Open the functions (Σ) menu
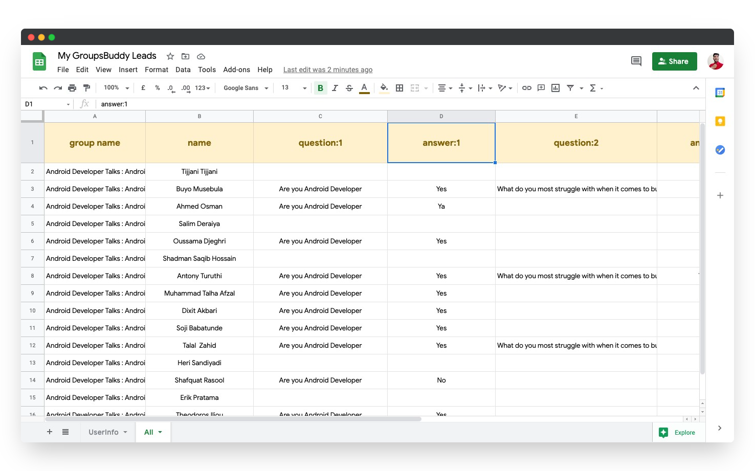 point(593,87)
